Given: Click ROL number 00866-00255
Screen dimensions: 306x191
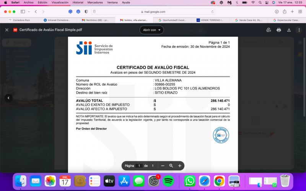Looking at the screenshot, I should [x=165, y=84].
